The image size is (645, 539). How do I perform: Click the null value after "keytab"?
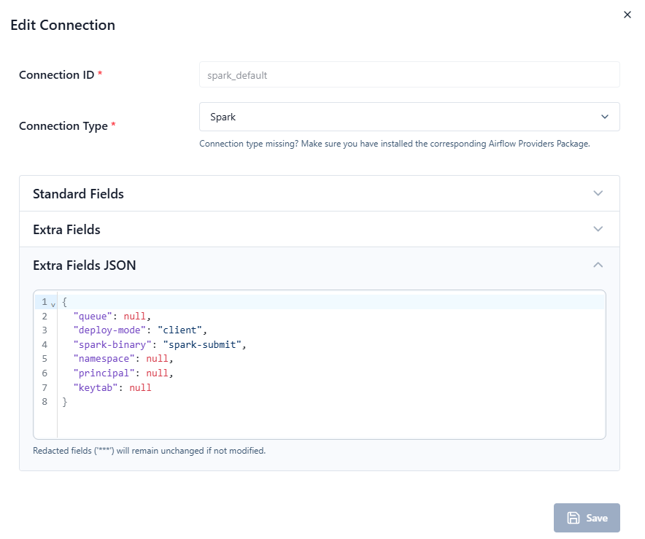[x=140, y=387]
